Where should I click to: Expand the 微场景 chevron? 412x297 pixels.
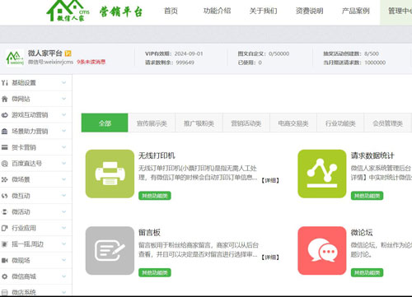[63, 179]
